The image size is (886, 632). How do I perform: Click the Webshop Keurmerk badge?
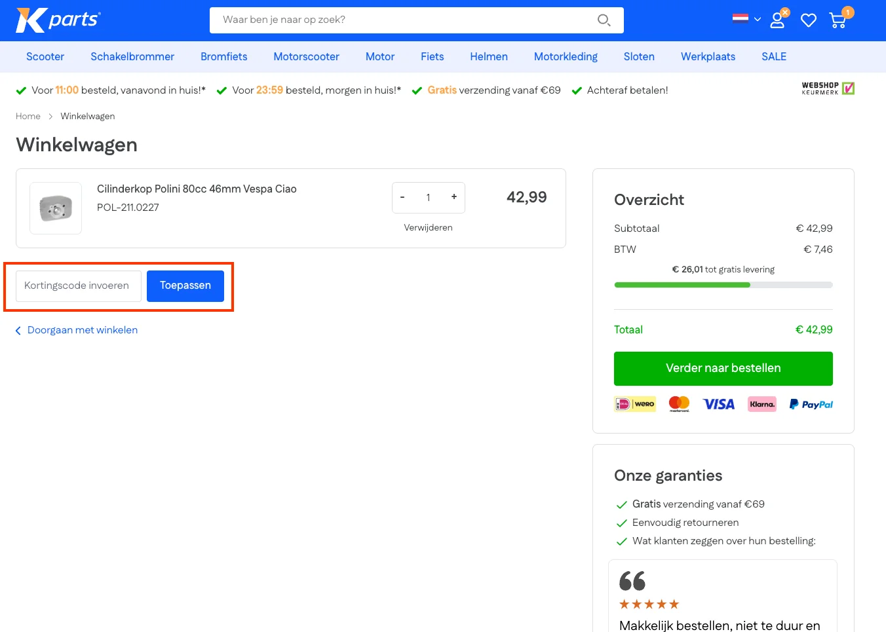[x=828, y=88]
